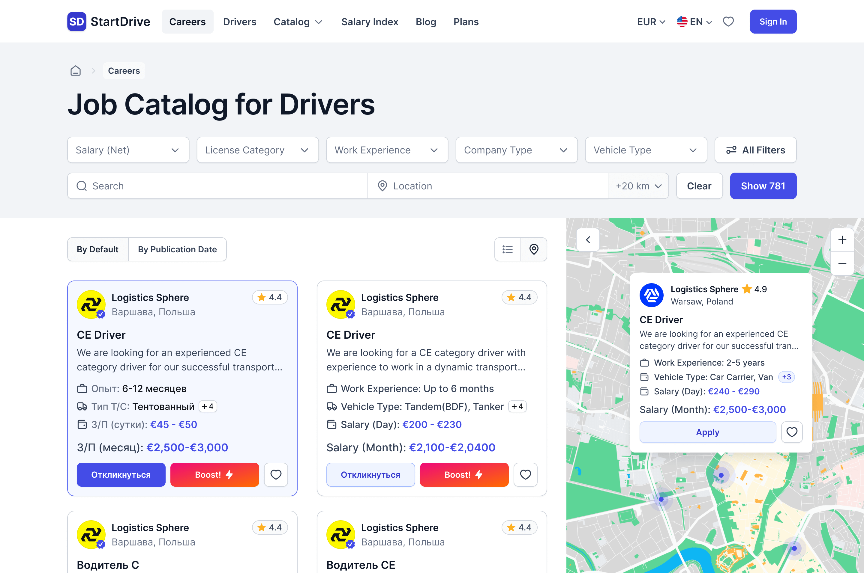Collapse map with left arrow button
This screenshot has height=573, width=864.
[588, 240]
